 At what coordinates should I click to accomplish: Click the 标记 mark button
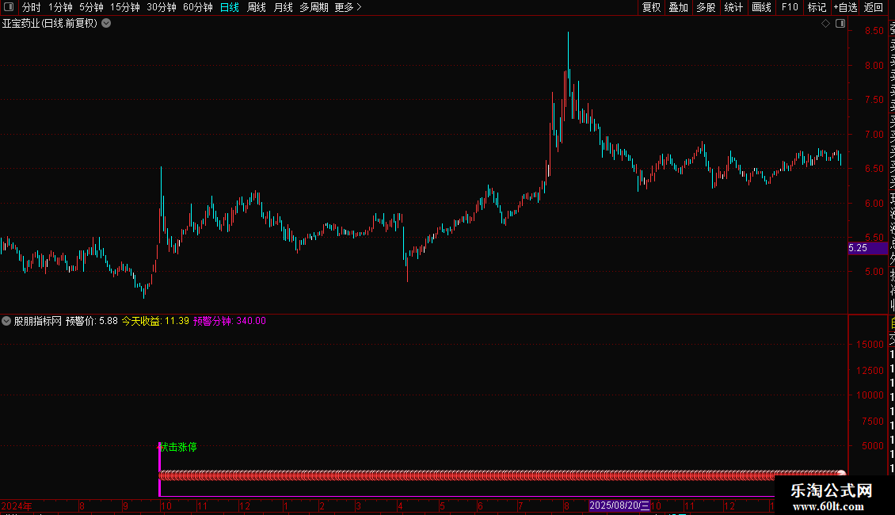pos(817,7)
